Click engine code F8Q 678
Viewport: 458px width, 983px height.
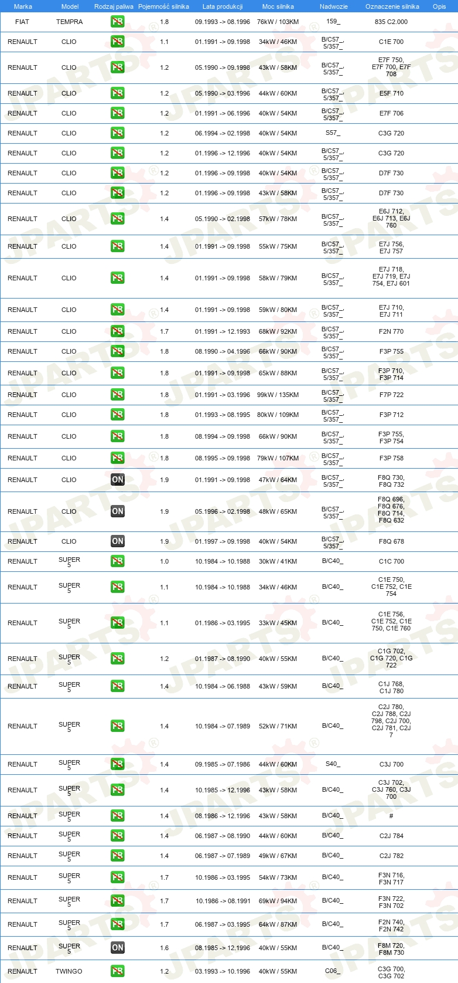click(x=391, y=541)
